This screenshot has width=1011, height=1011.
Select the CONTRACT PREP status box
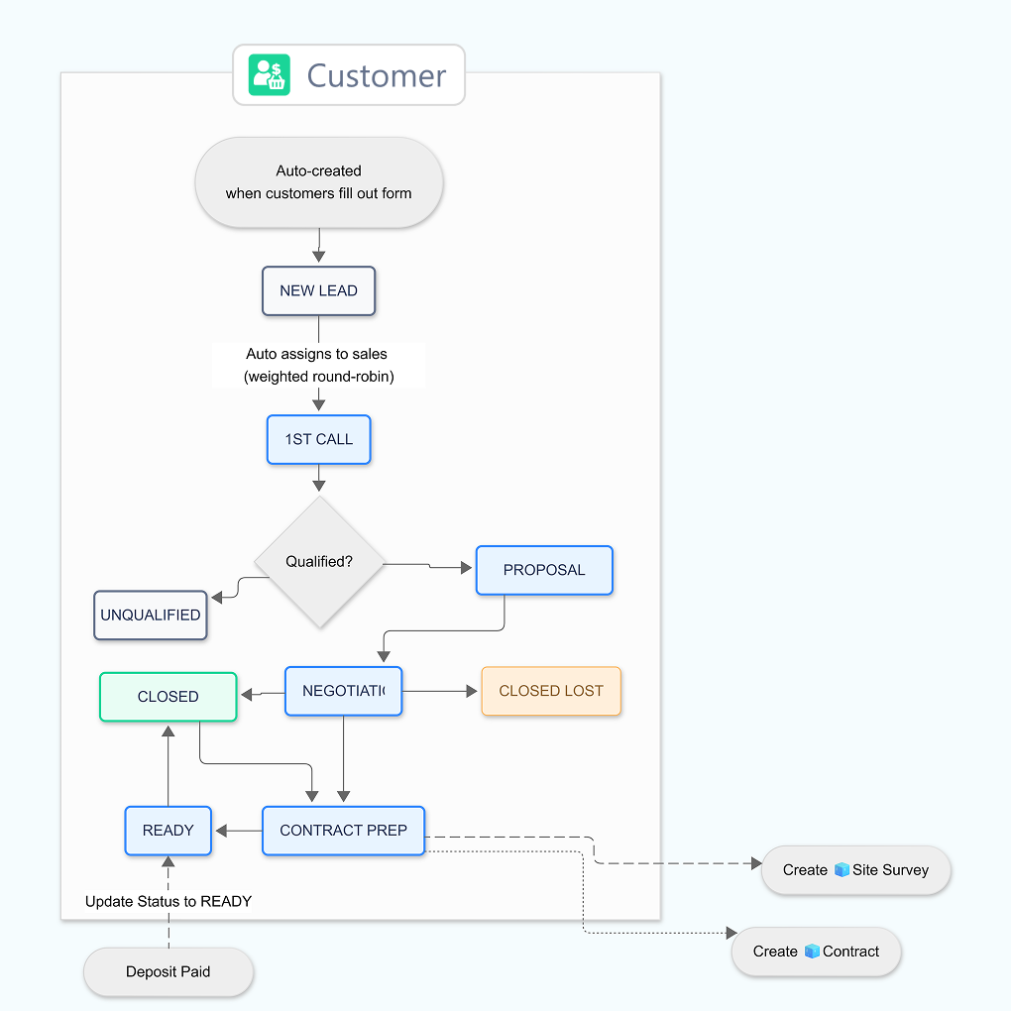[x=343, y=831]
